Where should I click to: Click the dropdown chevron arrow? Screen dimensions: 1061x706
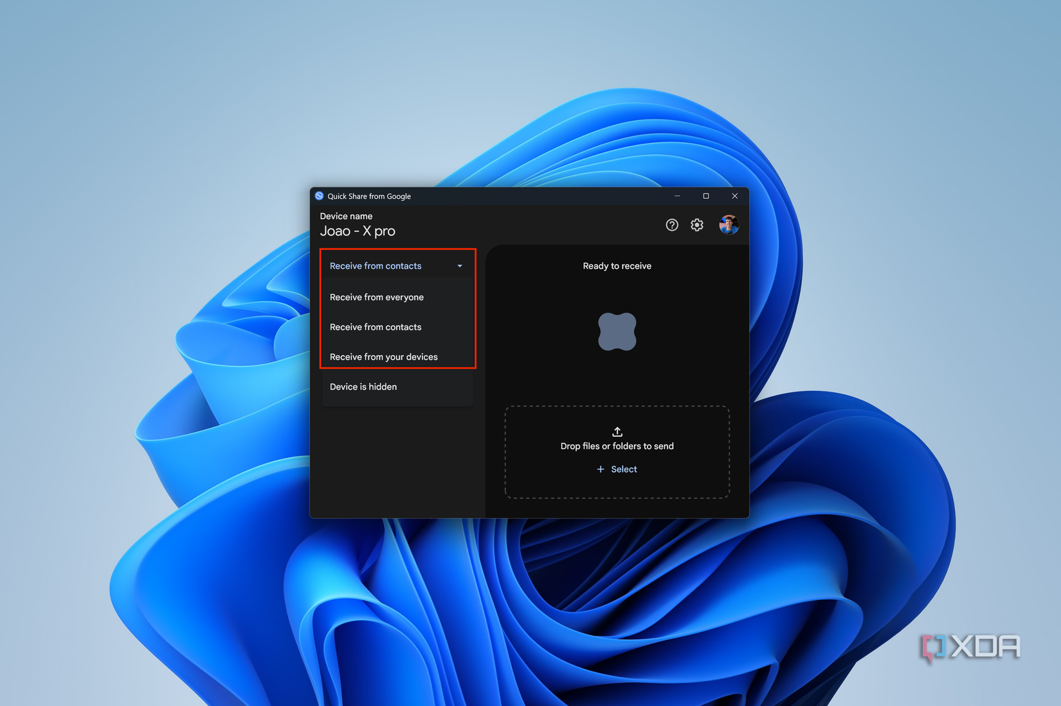click(x=459, y=265)
